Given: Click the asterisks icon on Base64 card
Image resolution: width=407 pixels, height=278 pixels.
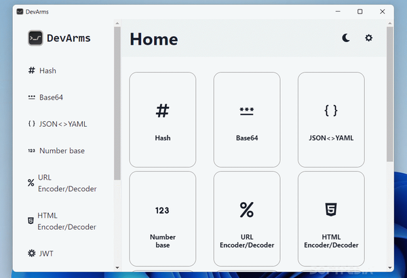Looking at the screenshot, I should (x=247, y=111).
